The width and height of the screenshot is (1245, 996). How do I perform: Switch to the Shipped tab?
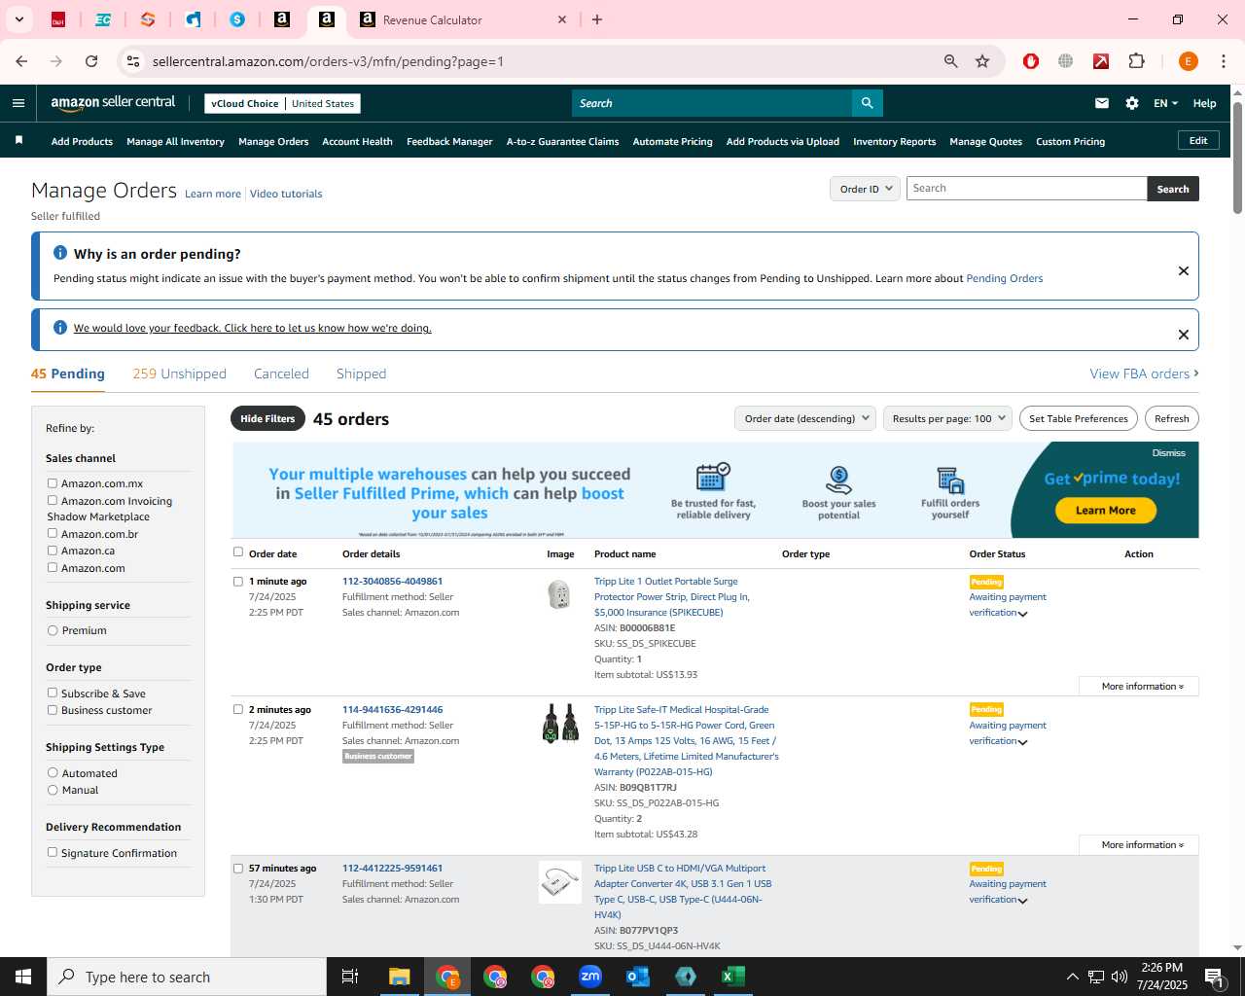click(361, 373)
